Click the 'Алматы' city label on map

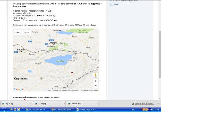point(54,43)
